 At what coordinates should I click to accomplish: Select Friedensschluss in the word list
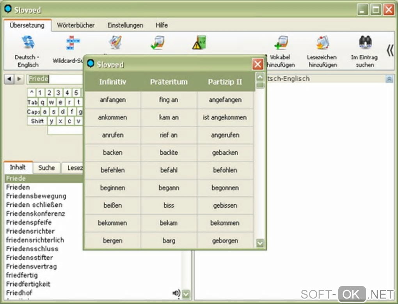pos(32,249)
